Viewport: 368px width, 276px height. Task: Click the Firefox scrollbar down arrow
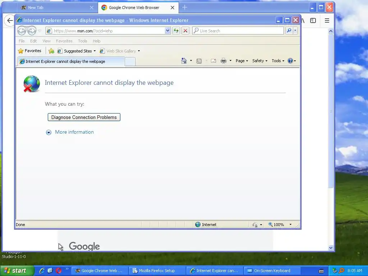[x=331, y=248]
